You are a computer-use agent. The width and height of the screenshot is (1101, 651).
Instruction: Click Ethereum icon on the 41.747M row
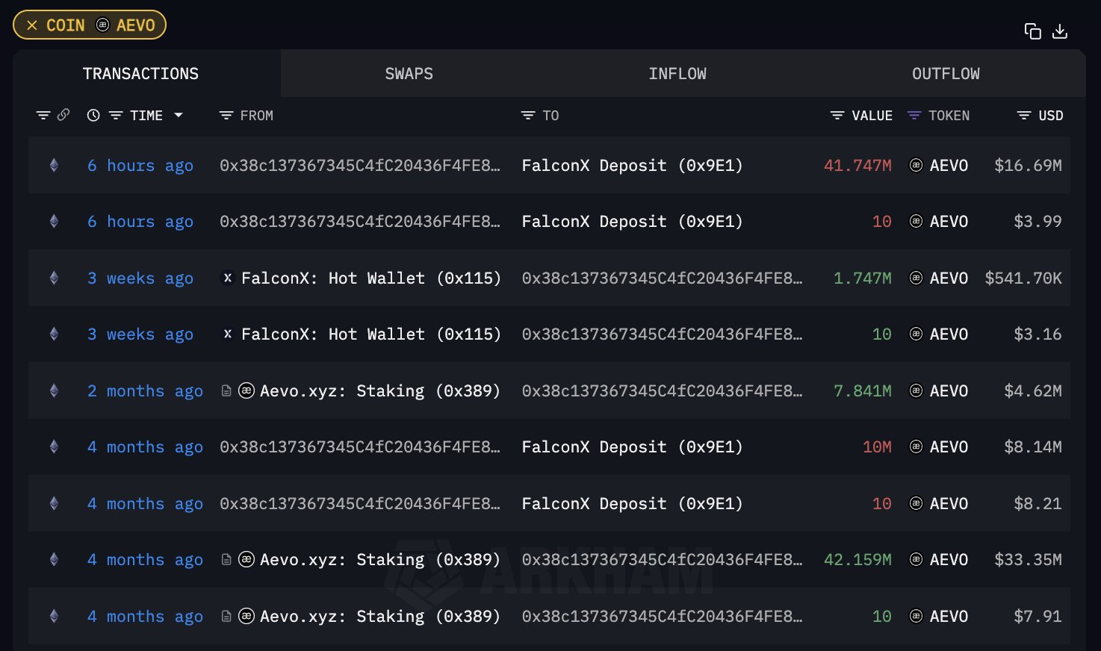click(54, 165)
